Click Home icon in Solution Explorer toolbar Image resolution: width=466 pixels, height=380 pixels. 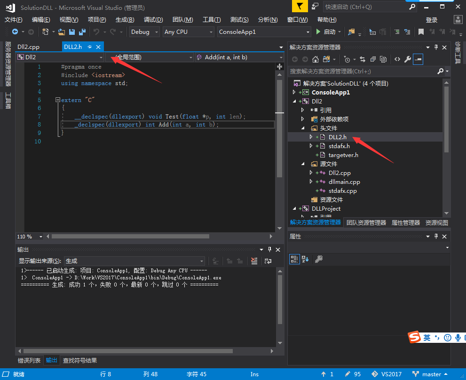pyautogui.click(x=316, y=59)
